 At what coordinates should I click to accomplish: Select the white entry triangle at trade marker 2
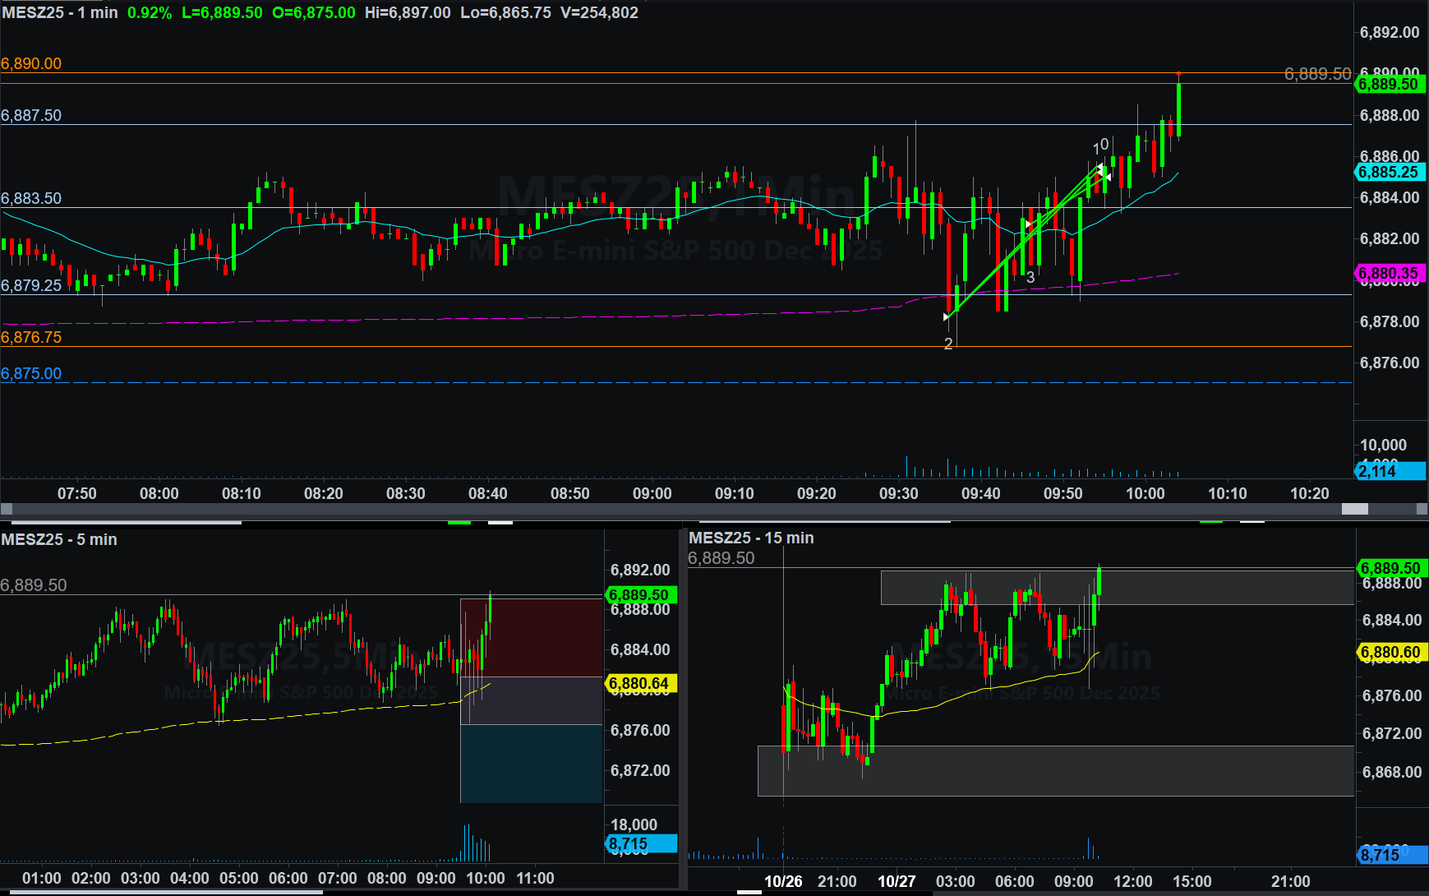pyautogui.click(x=947, y=316)
